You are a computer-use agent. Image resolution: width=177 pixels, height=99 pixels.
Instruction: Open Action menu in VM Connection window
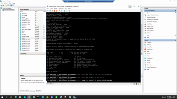(51, 9)
